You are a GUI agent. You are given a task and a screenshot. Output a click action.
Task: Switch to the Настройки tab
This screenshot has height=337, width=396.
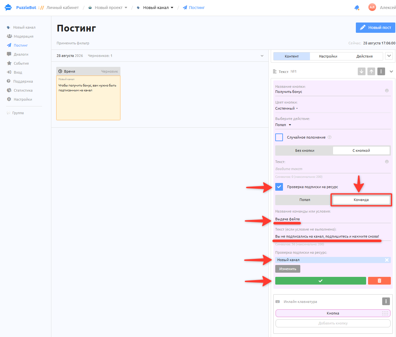point(328,56)
